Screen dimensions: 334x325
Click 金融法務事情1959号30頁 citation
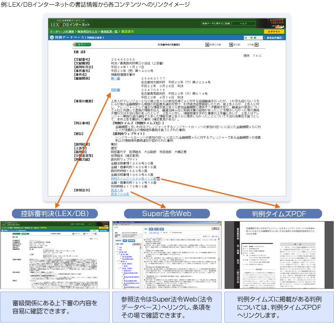click(x=132, y=163)
